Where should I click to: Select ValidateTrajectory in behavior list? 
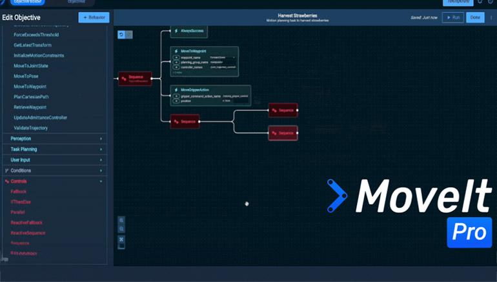point(30,128)
